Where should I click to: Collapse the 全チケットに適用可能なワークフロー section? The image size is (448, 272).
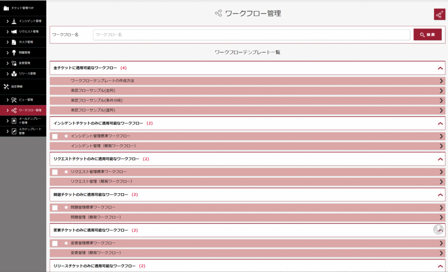(x=441, y=68)
